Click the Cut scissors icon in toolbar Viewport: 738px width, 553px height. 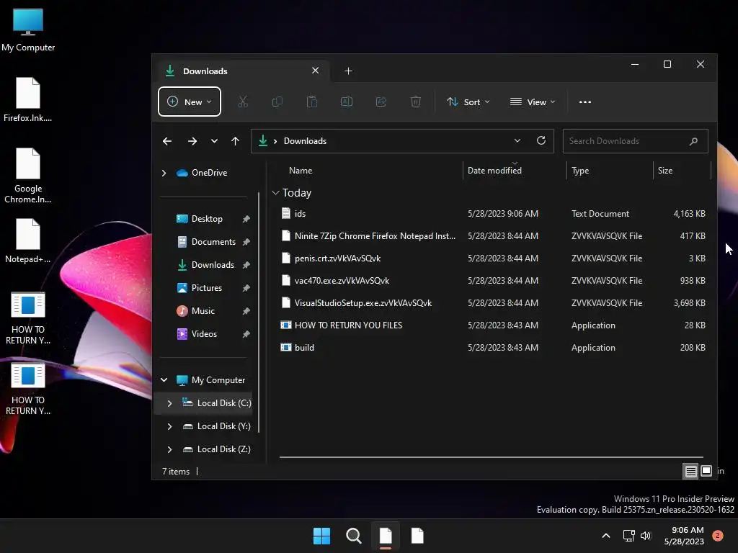tap(243, 102)
